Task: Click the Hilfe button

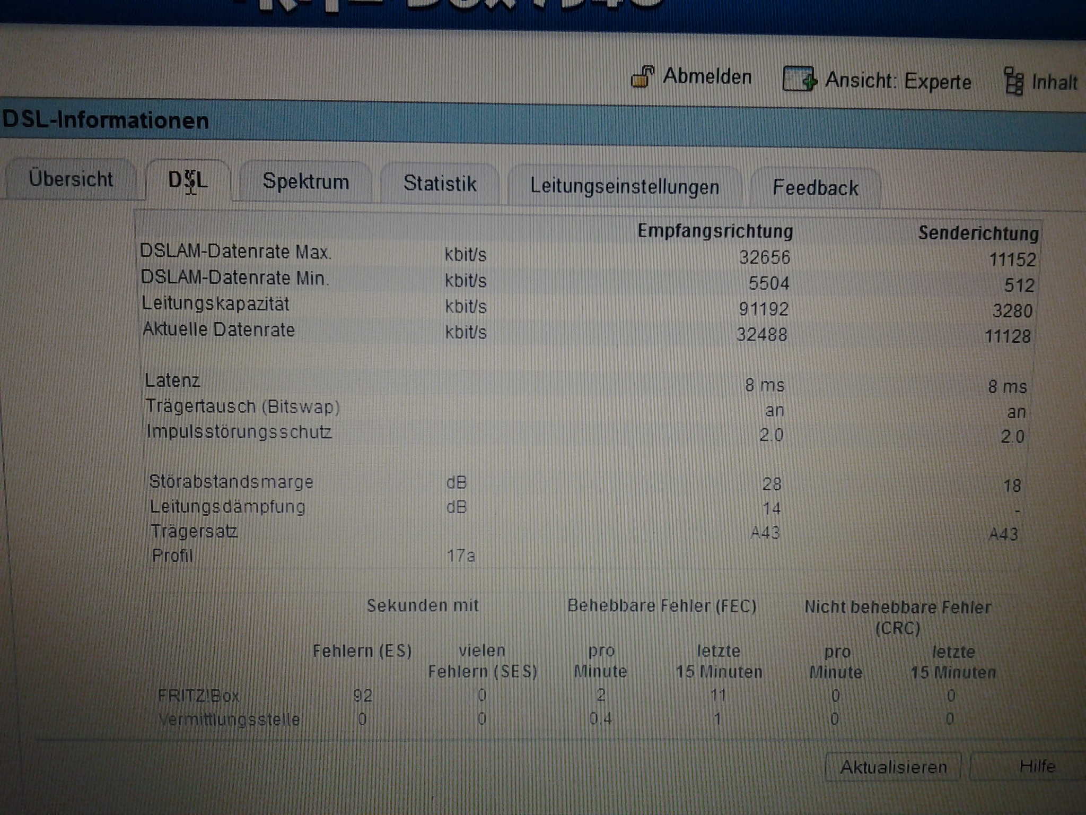Action: [x=1037, y=766]
